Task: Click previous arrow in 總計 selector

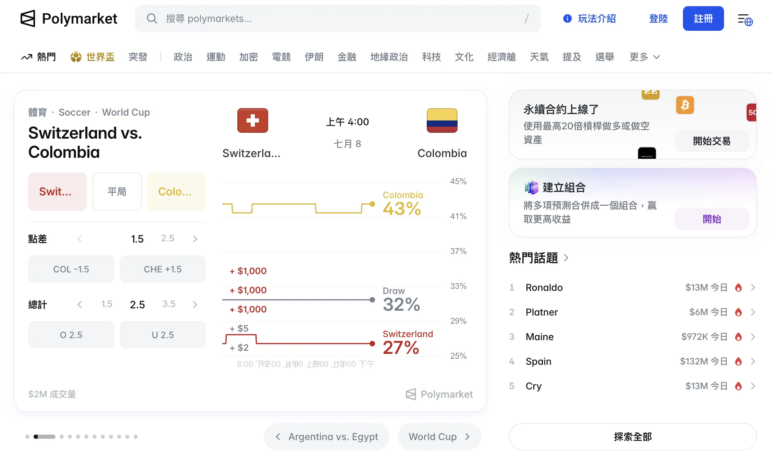Action: pos(79,305)
